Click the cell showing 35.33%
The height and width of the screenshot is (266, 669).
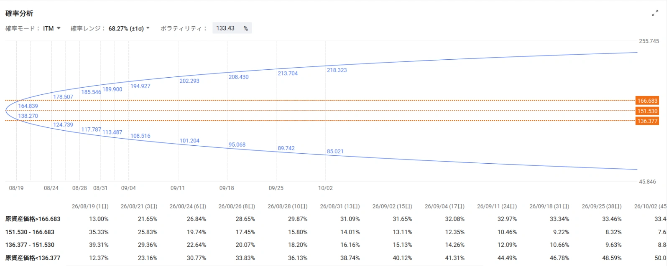tap(99, 232)
